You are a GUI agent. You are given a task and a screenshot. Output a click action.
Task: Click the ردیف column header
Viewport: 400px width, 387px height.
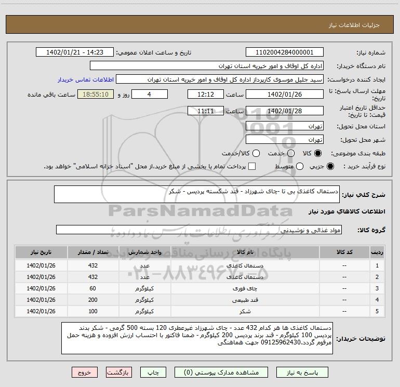coord(377,252)
